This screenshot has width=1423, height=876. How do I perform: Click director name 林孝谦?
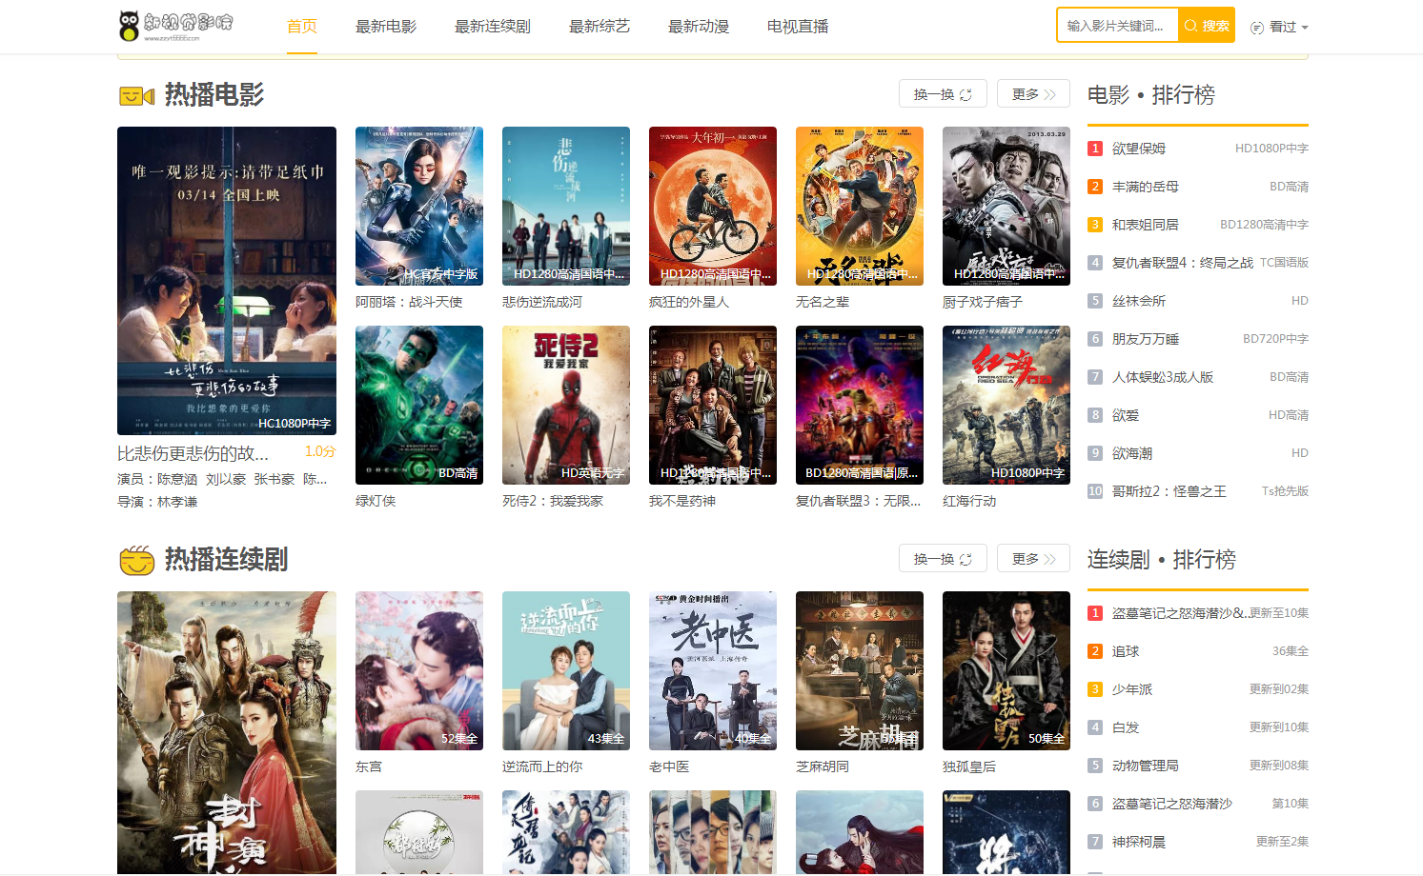(x=177, y=502)
